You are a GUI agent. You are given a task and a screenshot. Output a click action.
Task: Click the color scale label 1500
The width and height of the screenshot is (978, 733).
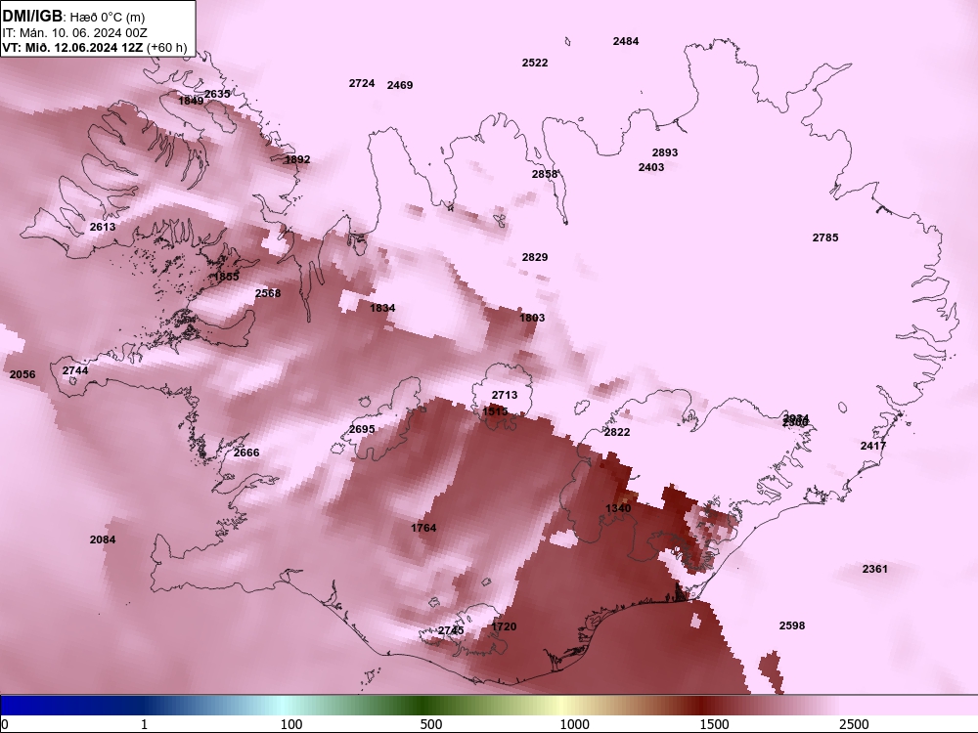(x=714, y=725)
